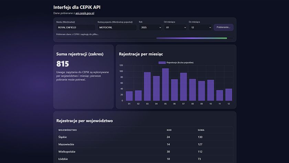Click the chart bar for month 04
Screen dimensions: 289x163
coord(156,89)
